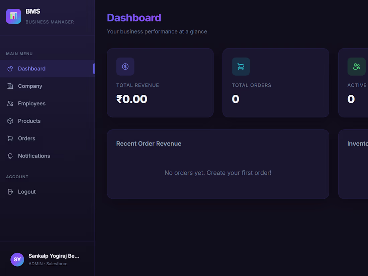The image size is (368, 276).
Task: Click the Company building icon
Action: click(10, 86)
